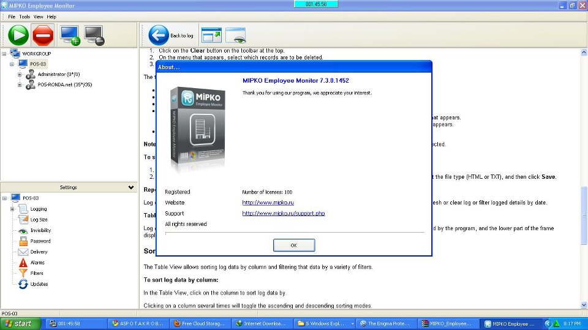Image resolution: width=588 pixels, height=330 pixels.
Task: Click the MIPKO Employee Monitor 7.3.0.1452 title text
Action: point(295,81)
